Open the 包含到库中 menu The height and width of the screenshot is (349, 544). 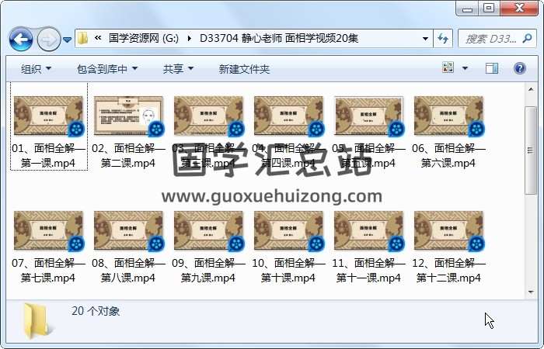[x=107, y=69]
